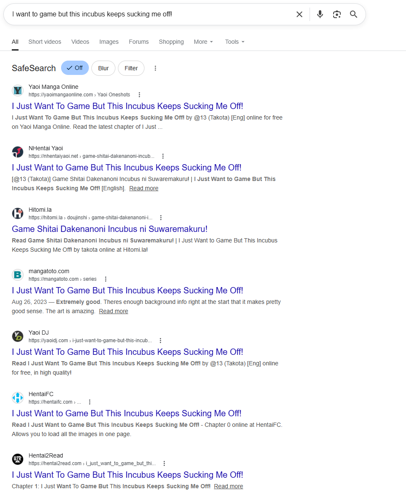
Task: Switch to the Videos tab
Action: [x=80, y=42]
